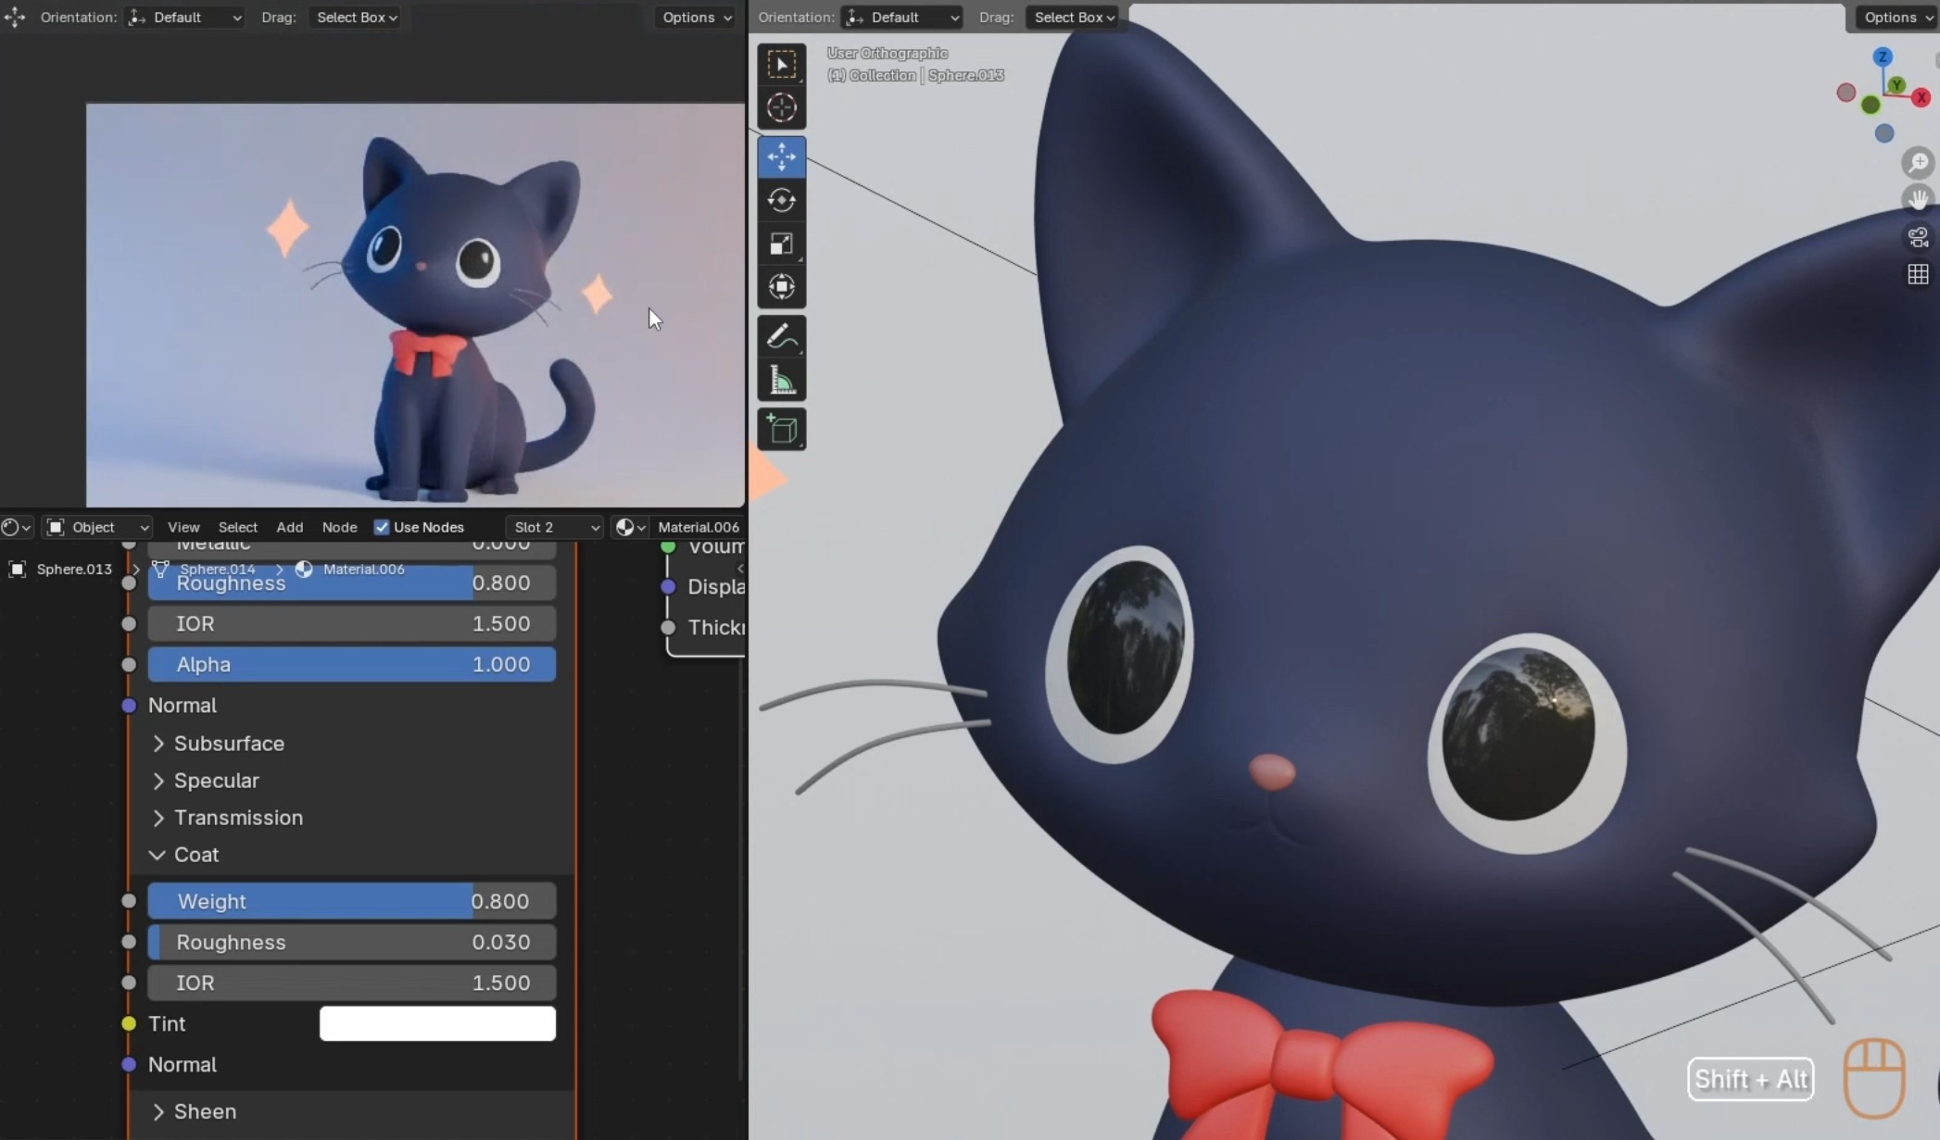Viewport: 1940px width, 1140px height.
Task: Activate the 3D Cursor tool
Action: click(781, 108)
